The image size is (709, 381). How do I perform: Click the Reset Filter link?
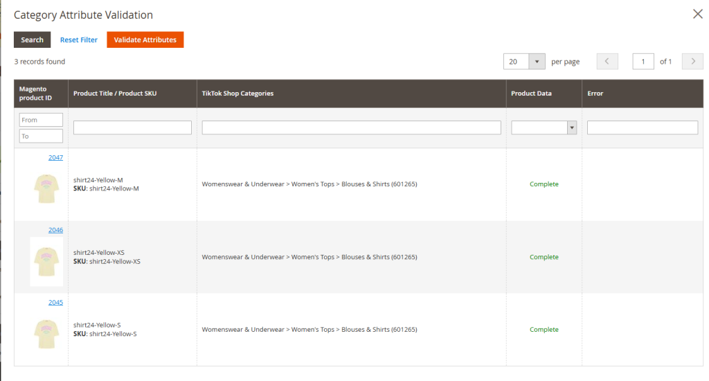pyautogui.click(x=79, y=40)
